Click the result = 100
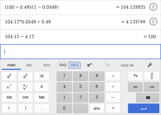The image size is (161, 115). click(150, 37)
